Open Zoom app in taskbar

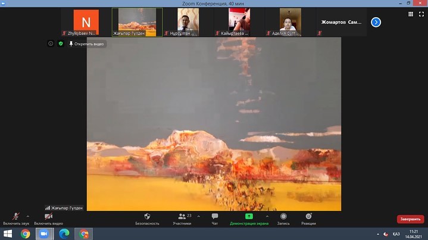pos(45,234)
